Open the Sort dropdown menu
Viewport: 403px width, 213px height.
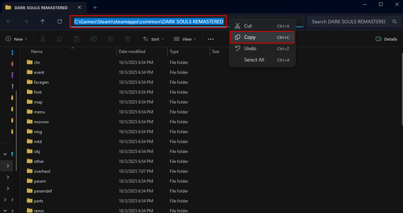[x=153, y=39]
